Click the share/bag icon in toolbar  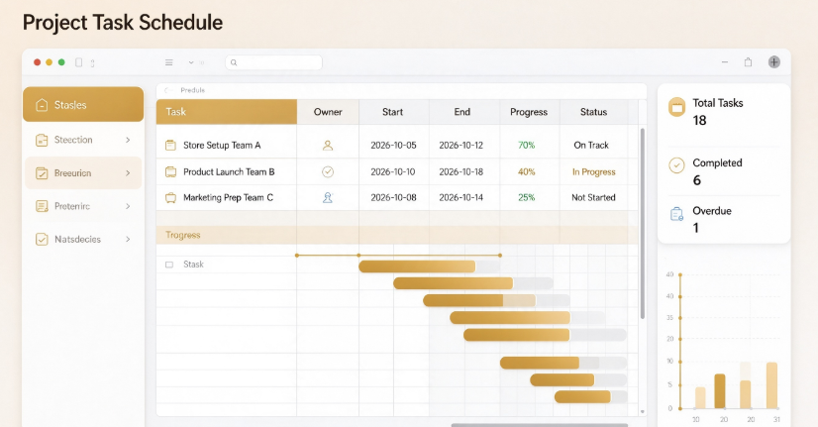748,62
